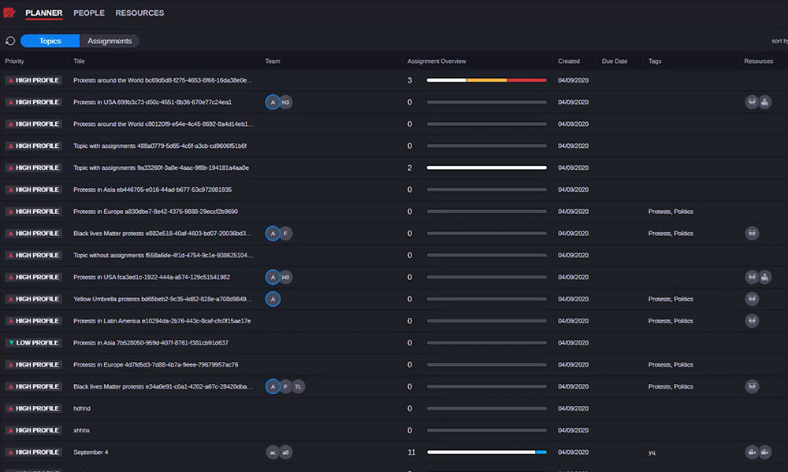Click avatar A in Yellow Umbrella protests row
Screen dimensions: 788x472
[x=273, y=300]
